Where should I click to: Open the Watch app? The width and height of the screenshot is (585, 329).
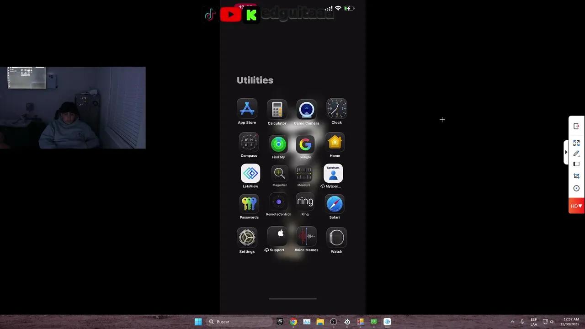(336, 238)
